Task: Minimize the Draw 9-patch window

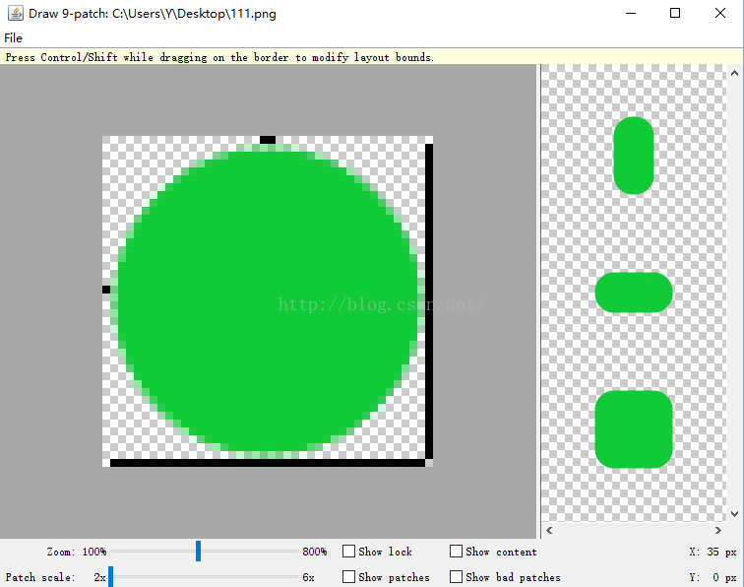Action: click(631, 14)
